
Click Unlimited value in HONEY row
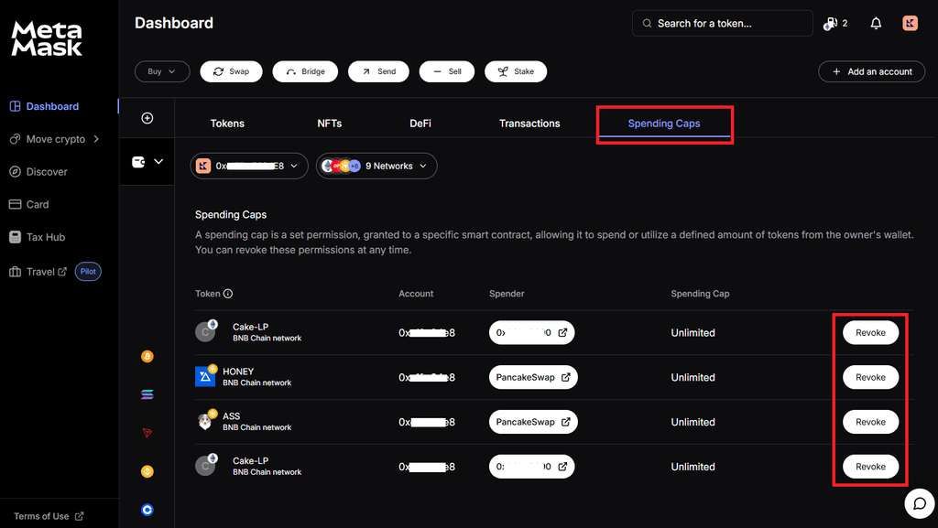pyautogui.click(x=693, y=378)
